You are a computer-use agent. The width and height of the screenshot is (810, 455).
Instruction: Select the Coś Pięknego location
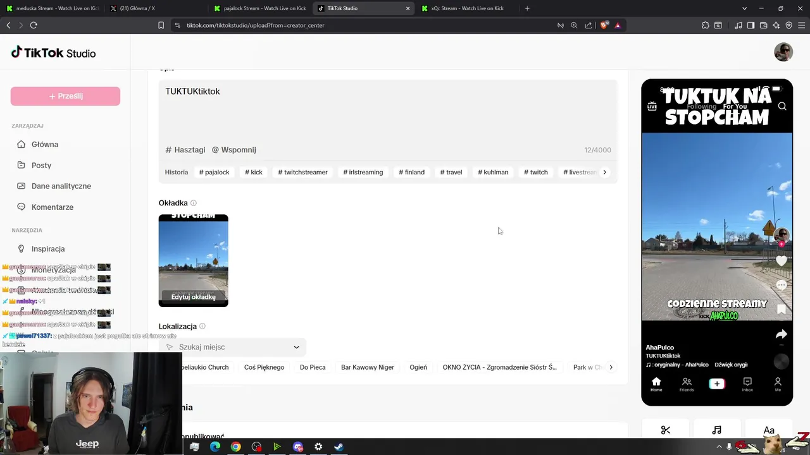(264, 367)
